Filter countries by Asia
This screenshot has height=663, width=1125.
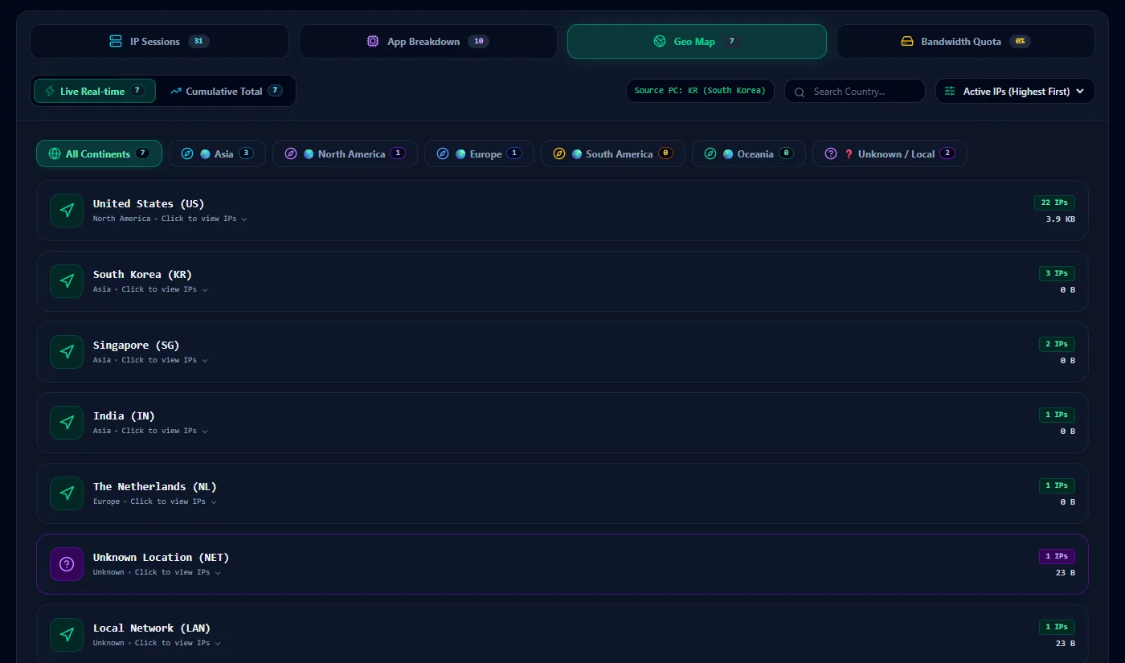(217, 153)
